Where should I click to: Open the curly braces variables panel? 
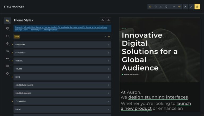(x=7, y=36)
